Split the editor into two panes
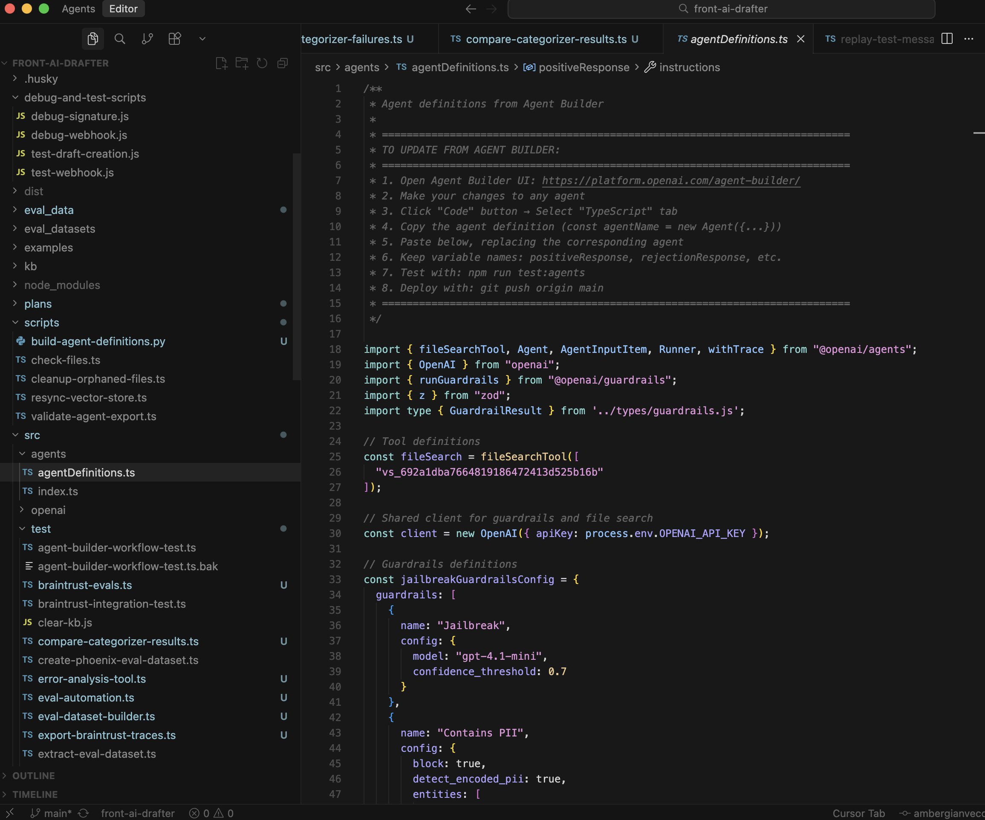 (x=947, y=39)
